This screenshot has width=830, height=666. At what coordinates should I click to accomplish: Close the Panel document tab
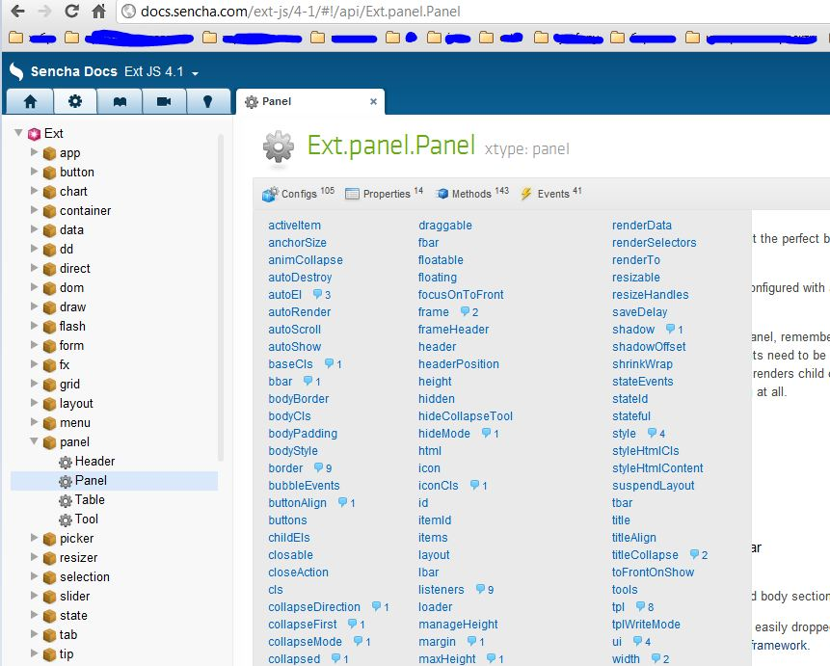[x=373, y=101]
